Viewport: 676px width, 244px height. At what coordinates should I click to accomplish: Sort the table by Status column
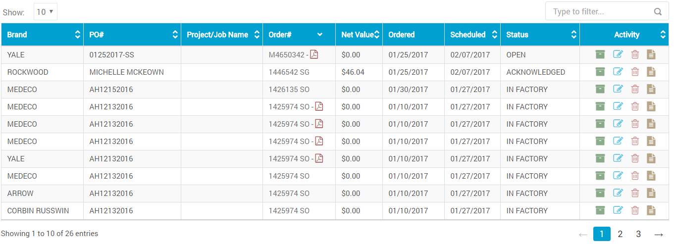[539, 35]
